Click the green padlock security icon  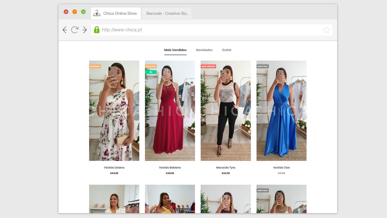[x=96, y=30]
